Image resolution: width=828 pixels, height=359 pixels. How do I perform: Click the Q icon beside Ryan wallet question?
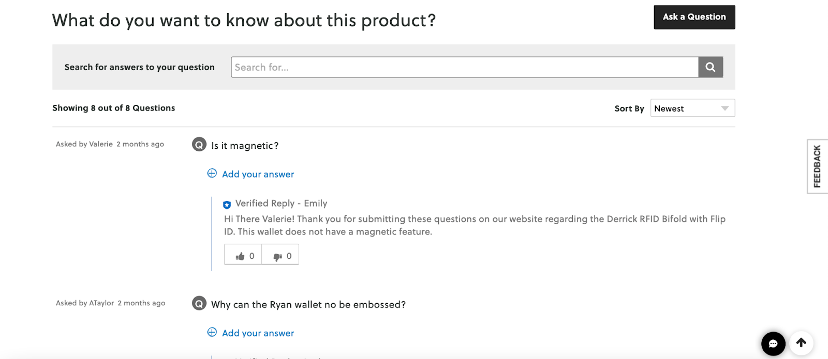(199, 304)
